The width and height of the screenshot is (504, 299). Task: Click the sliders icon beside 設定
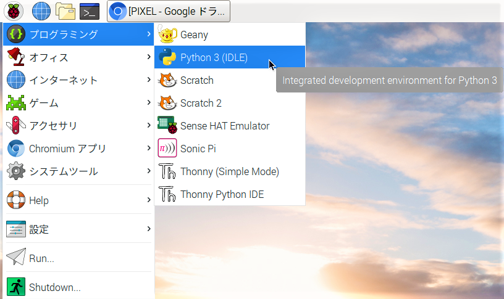click(16, 229)
